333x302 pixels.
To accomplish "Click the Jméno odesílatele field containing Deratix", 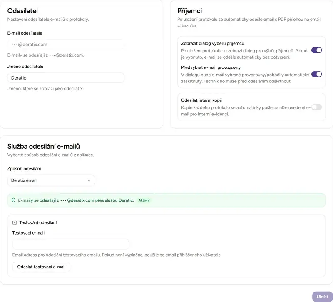I will [x=65, y=77].
